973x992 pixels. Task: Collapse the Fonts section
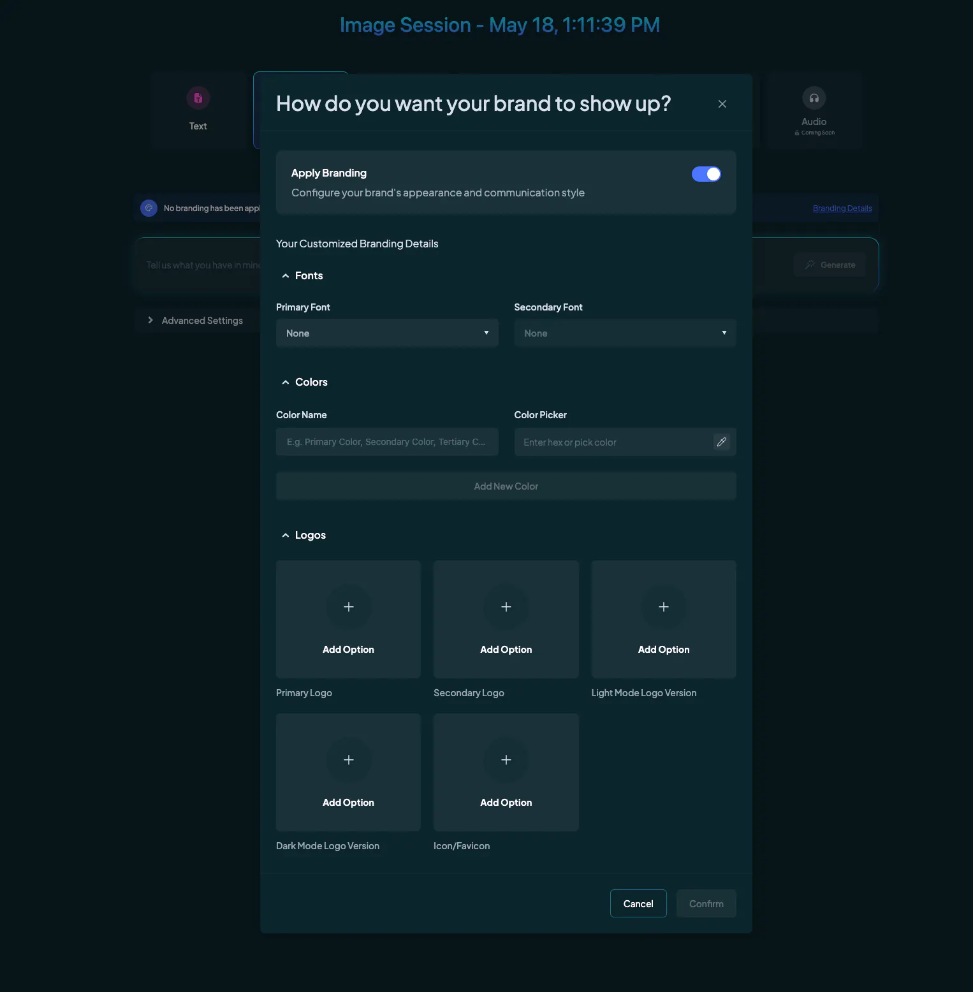tap(286, 276)
